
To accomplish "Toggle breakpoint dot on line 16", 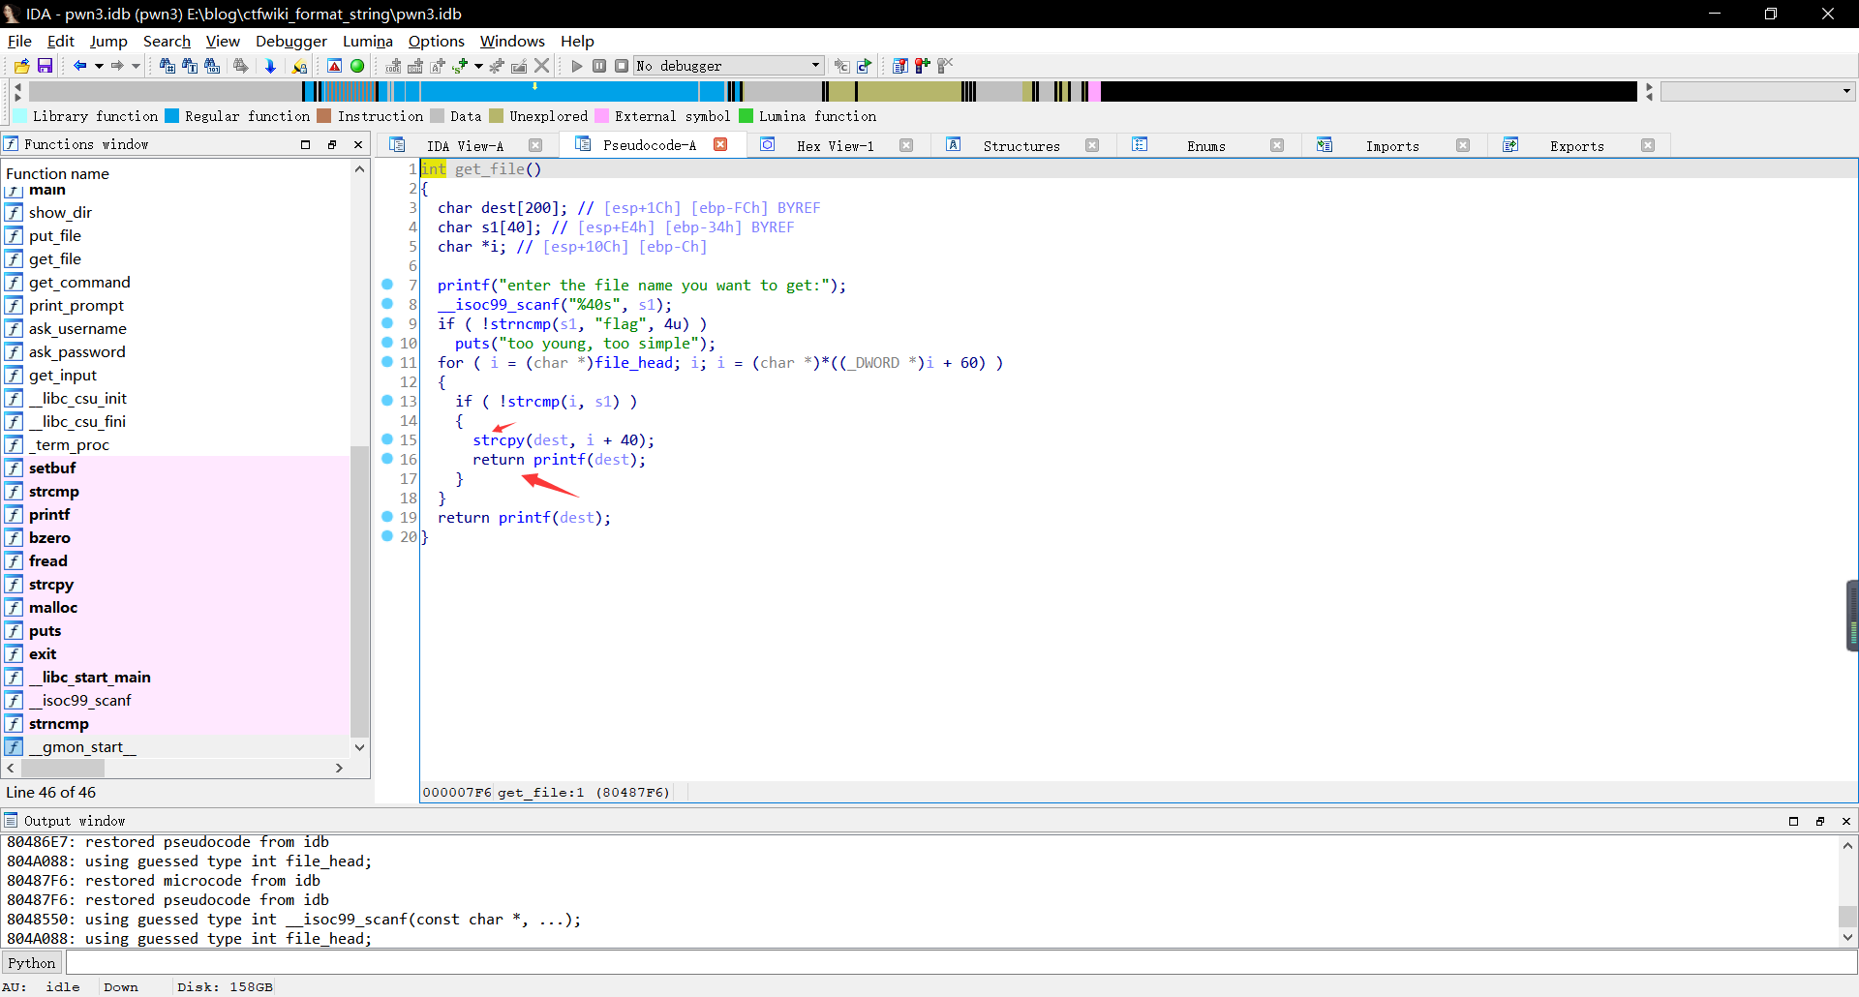I will point(387,459).
